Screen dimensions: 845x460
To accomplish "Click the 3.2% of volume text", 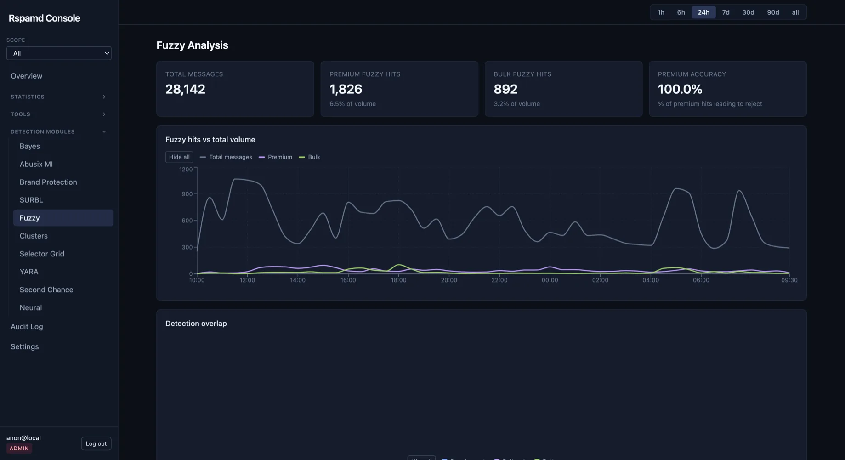I will point(517,104).
